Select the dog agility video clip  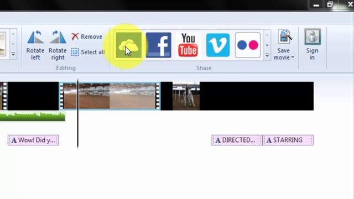click(x=186, y=96)
